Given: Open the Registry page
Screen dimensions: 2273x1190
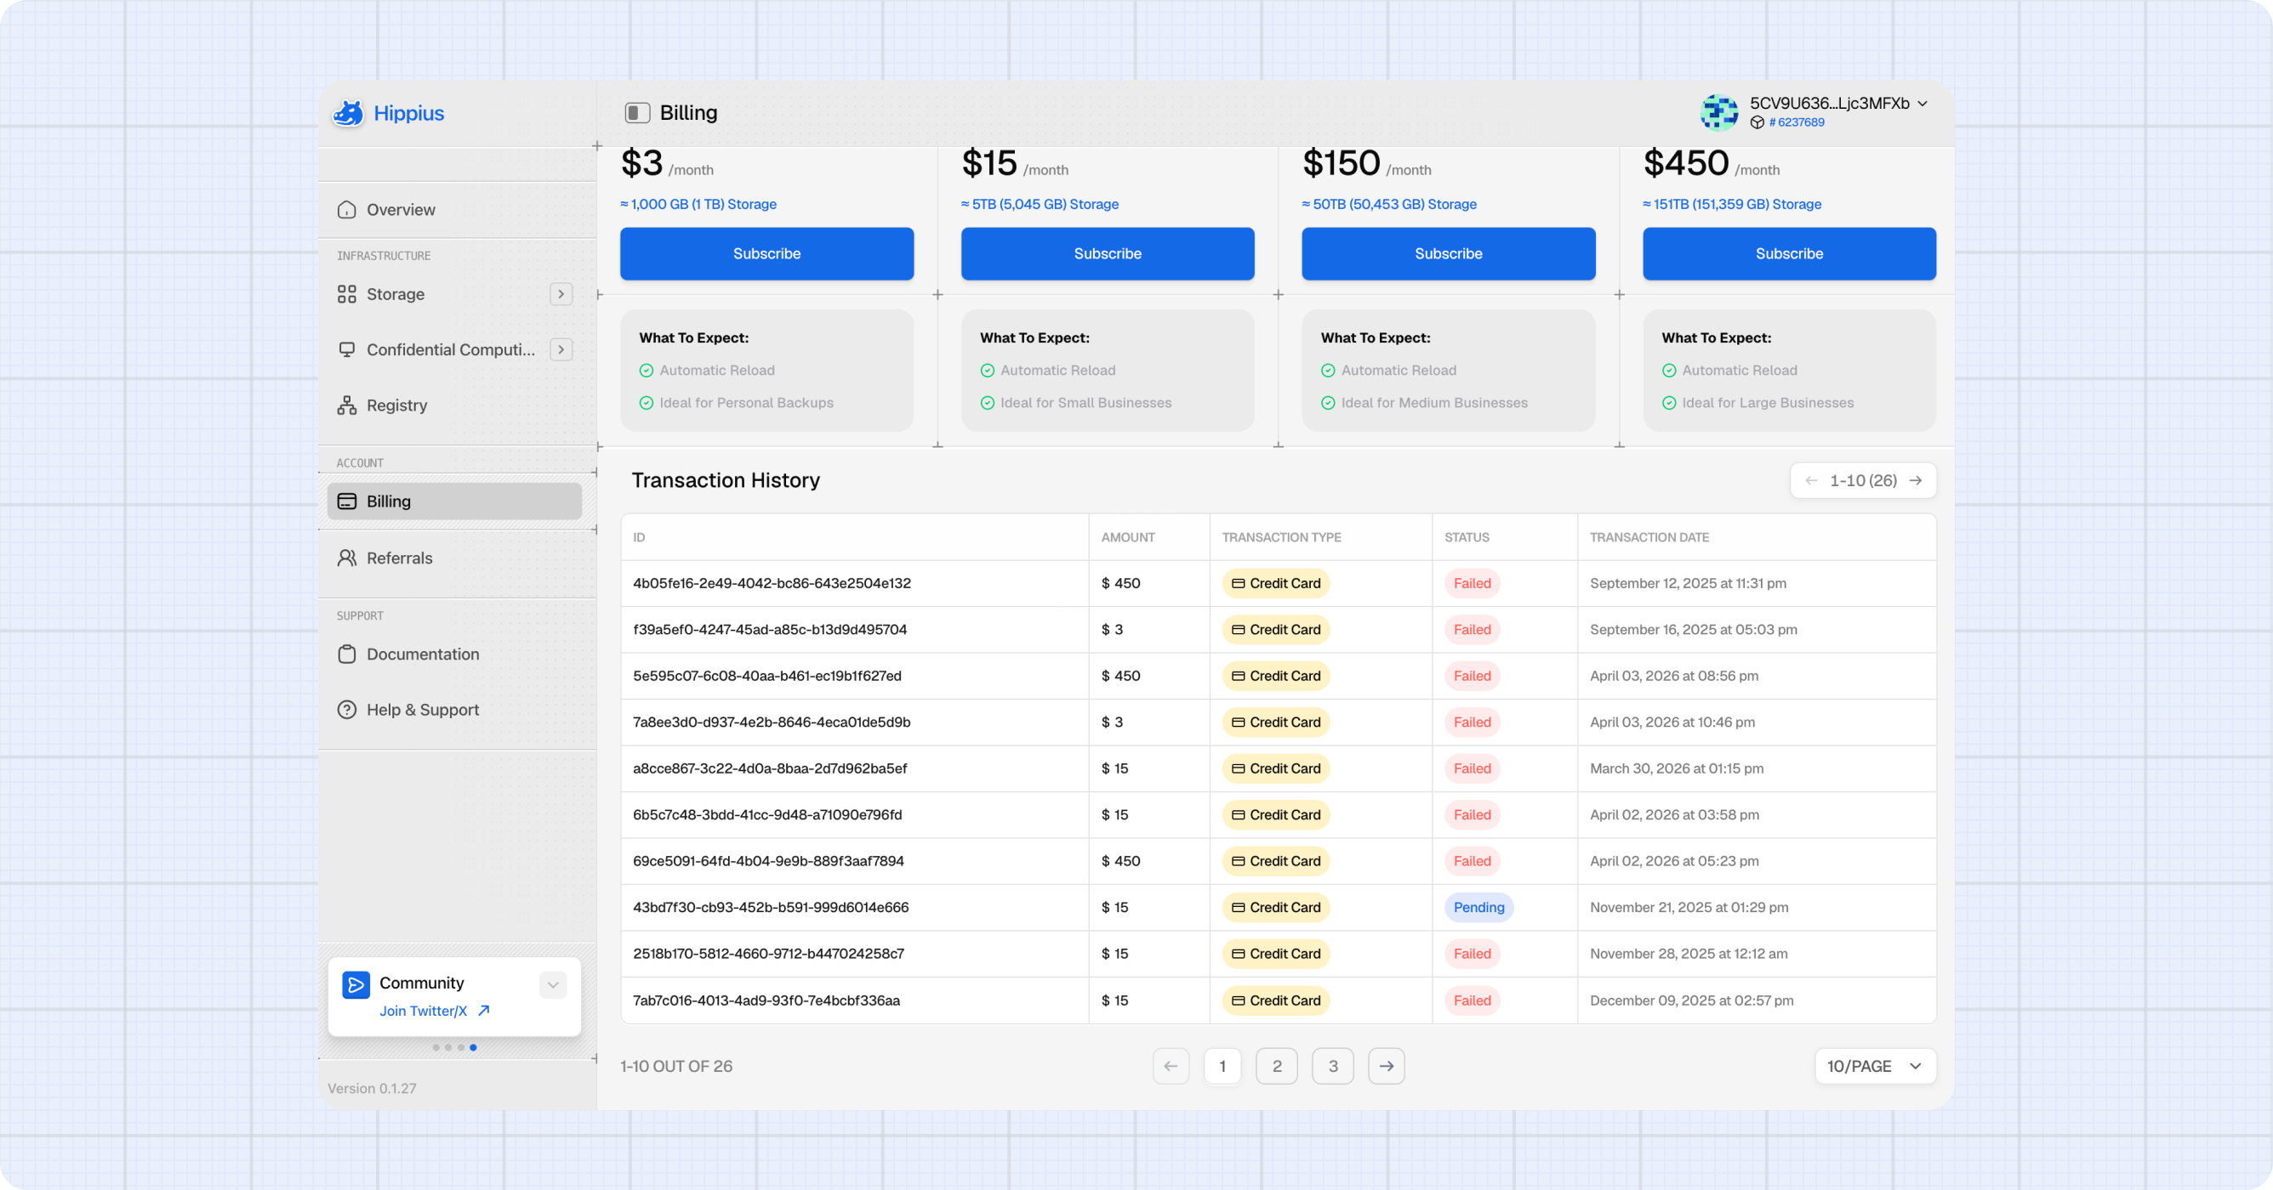Looking at the screenshot, I should pyautogui.click(x=455, y=405).
